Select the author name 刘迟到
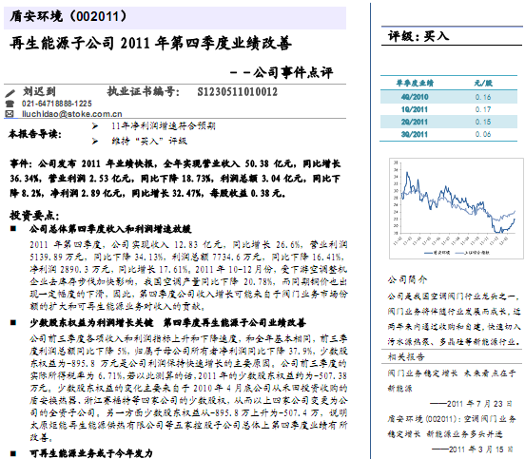The height and width of the screenshot is (459, 525). point(39,91)
